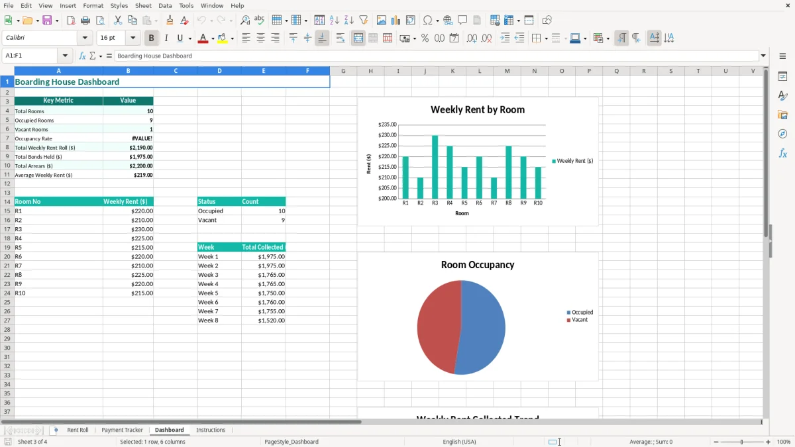Viewport: 795px width, 447px height.
Task: Toggle Align Right
Action: (275, 38)
